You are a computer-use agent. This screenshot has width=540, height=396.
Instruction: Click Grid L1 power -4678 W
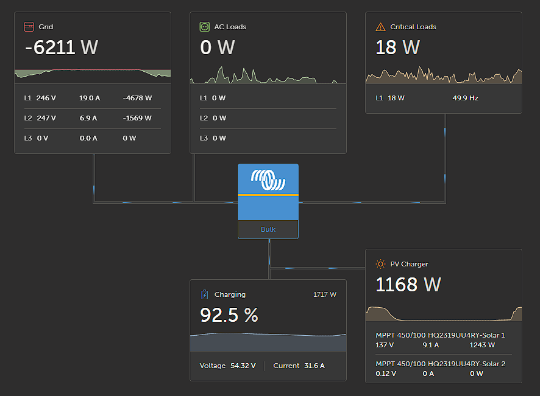137,98
